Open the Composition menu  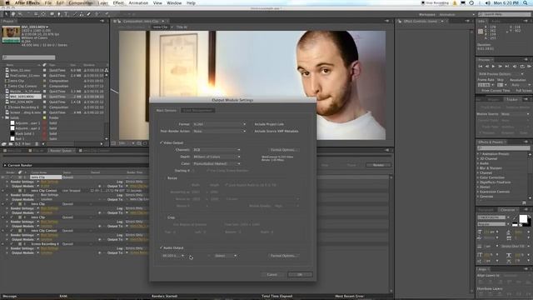pyautogui.click(x=81, y=3)
